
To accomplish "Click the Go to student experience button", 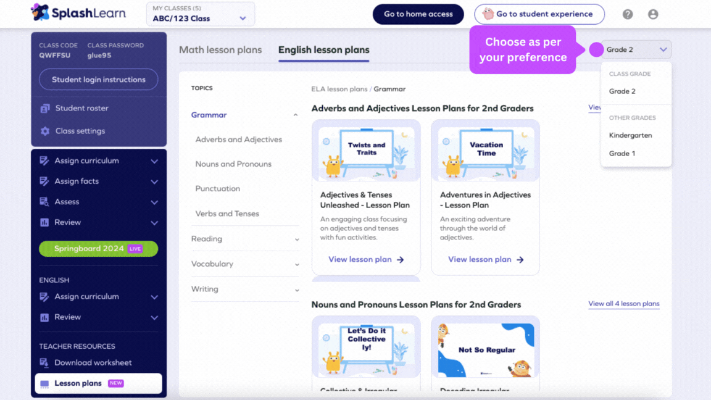I will point(539,14).
